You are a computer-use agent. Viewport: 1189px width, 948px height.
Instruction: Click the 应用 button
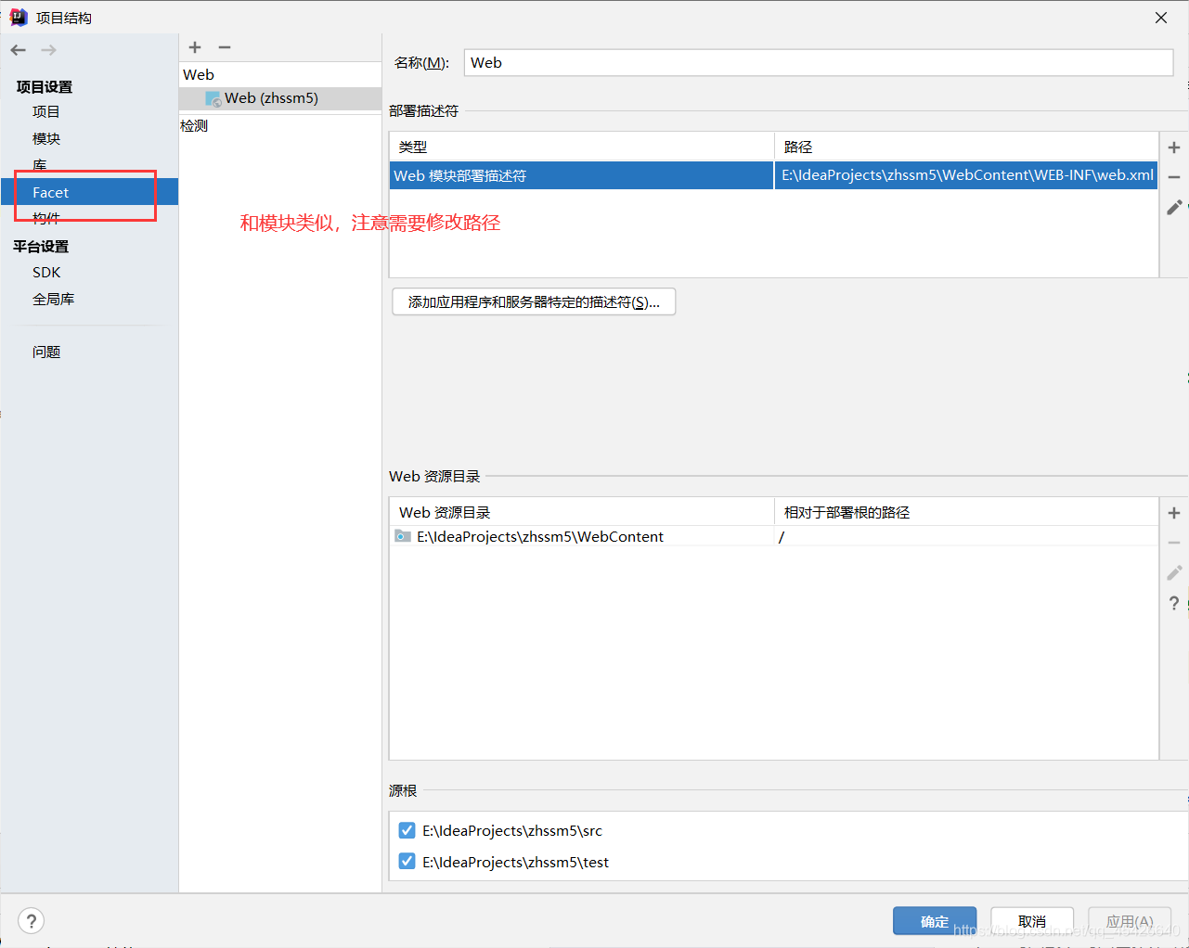click(1130, 921)
